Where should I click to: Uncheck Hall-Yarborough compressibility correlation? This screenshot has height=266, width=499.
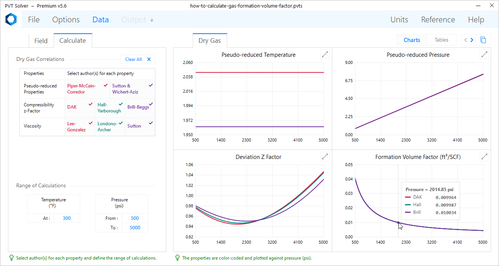[110, 108]
